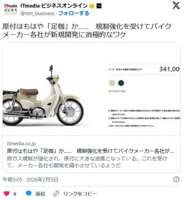Click the card description about 排ガス規制
The image size is (185, 199).
(x=87, y=162)
